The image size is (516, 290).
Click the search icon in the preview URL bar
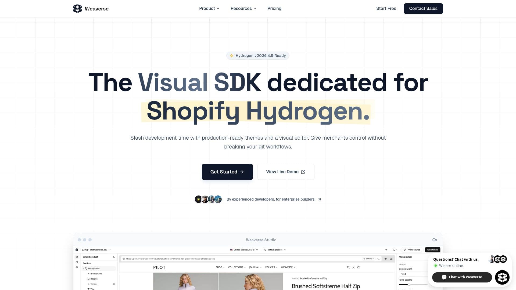[378, 259]
